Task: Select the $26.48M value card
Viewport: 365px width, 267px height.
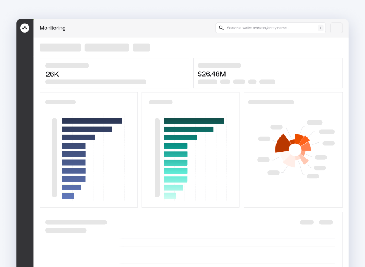Action: point(268,73)
